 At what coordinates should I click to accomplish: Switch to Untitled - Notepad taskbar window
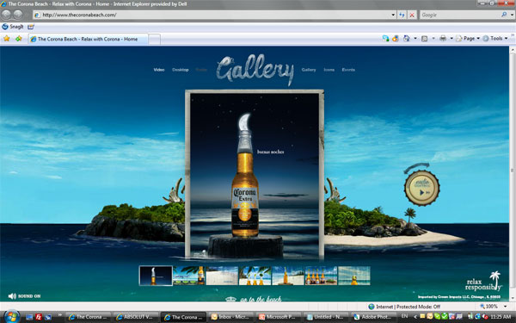point(327,317)
